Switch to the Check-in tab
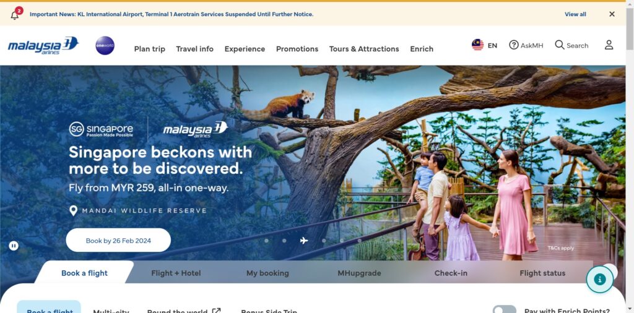 [x=451, y=273]
